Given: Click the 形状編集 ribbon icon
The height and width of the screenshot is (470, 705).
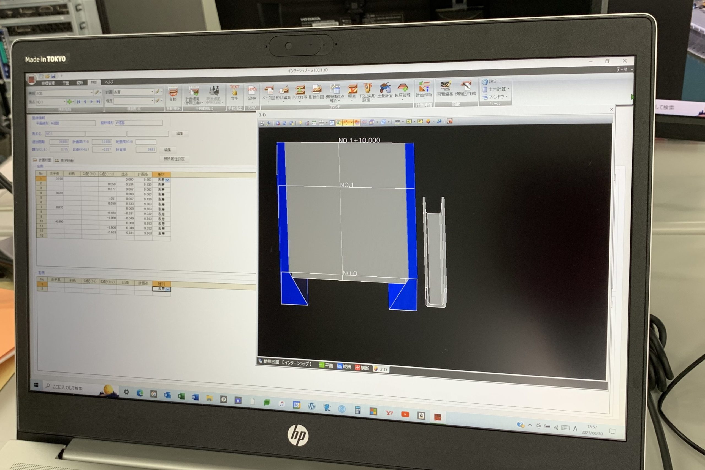Looking at the screenshot, I should 283,91.
